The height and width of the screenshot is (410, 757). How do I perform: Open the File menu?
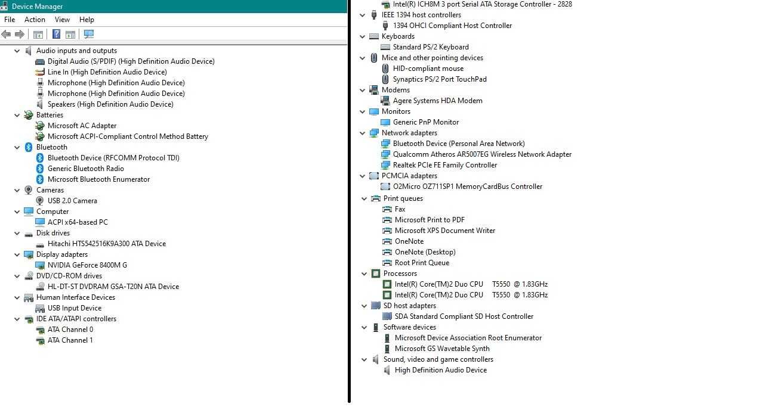pos(10,20)
